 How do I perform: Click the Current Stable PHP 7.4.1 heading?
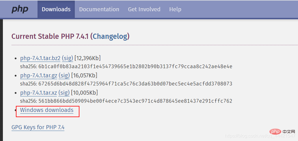coord(51,37)
